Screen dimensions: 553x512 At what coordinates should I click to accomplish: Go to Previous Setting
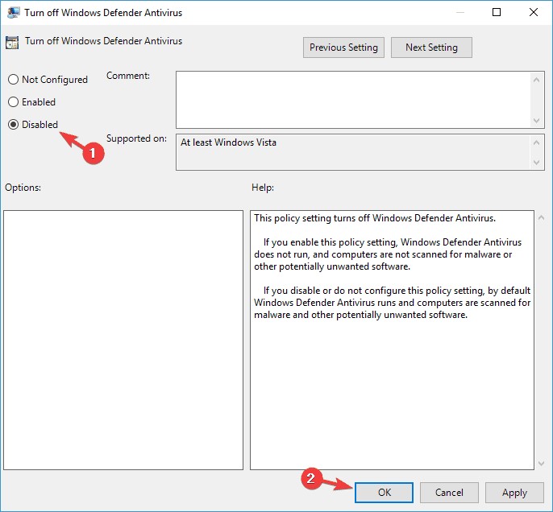pos(343,47)
